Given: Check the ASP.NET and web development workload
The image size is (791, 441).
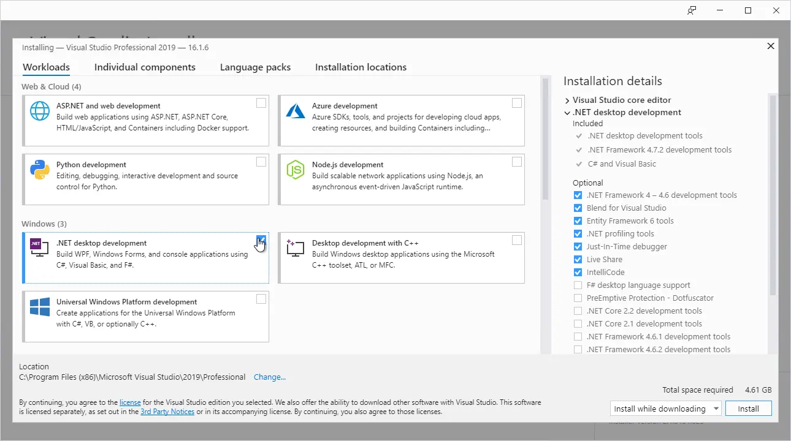Looking at the screenshot, I should 261,103.
